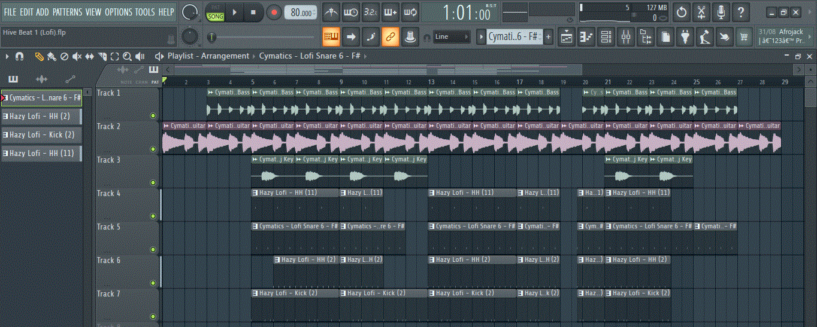
Task: Enable the metronome button
Action: pos(330,12)
